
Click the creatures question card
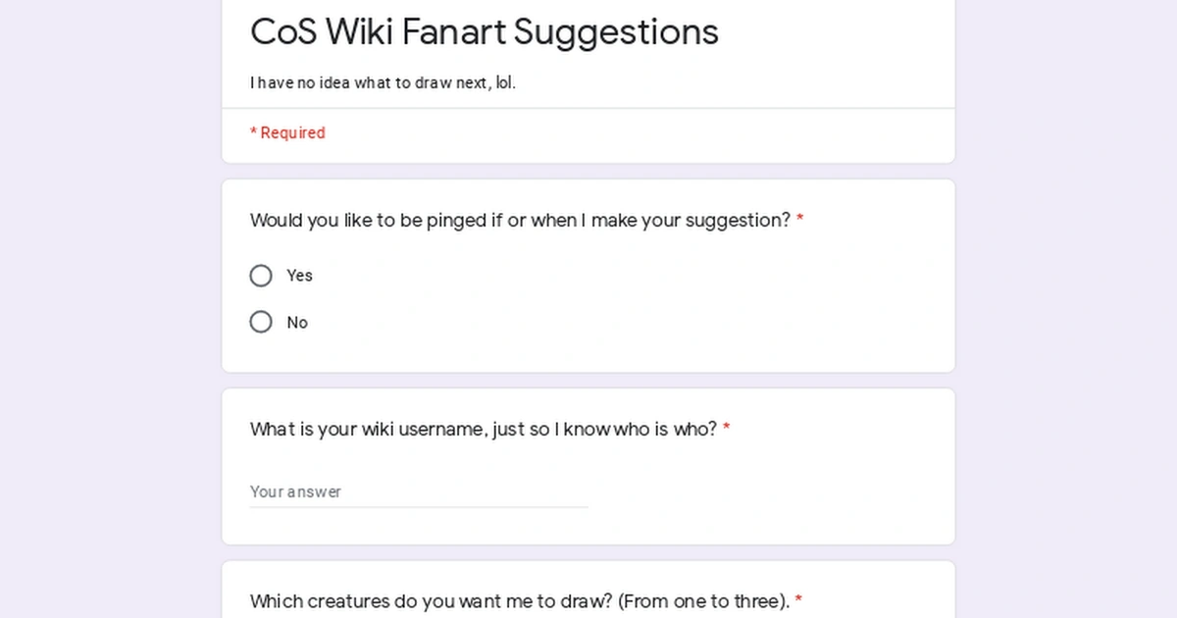(588, 589)
